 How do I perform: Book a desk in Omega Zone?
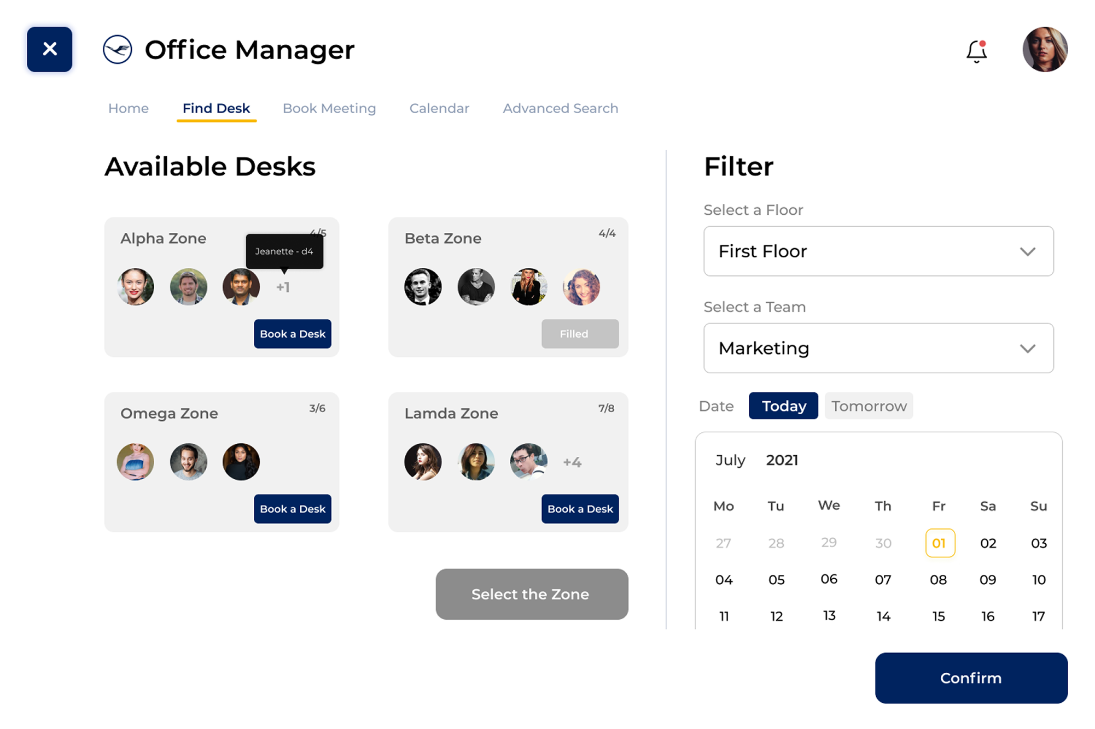tap(293, 509)
